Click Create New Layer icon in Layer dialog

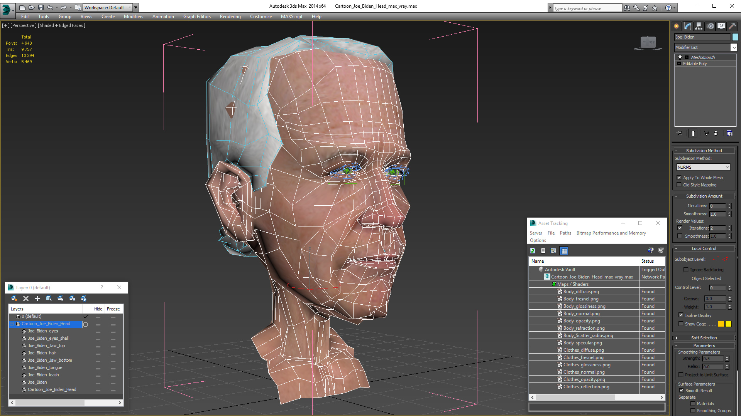(14, 299)
